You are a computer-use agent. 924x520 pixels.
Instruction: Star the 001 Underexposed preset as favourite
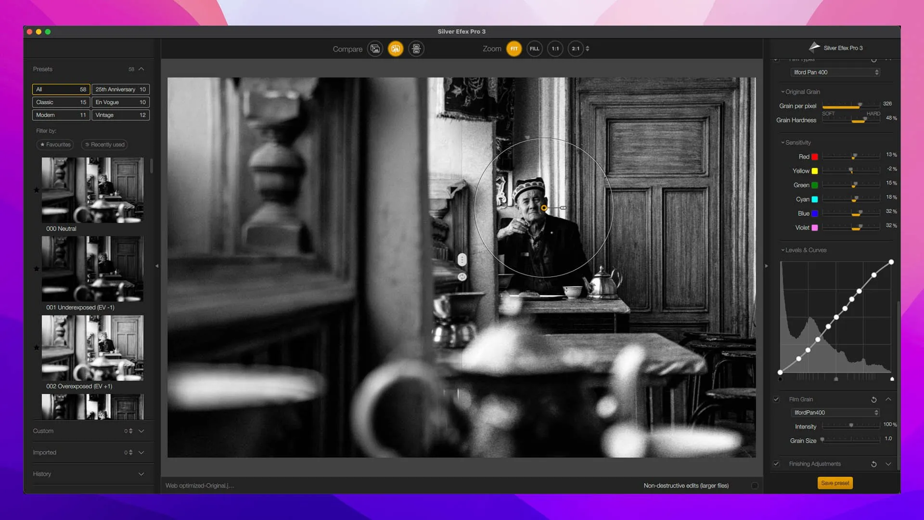(x=37, y=269)
